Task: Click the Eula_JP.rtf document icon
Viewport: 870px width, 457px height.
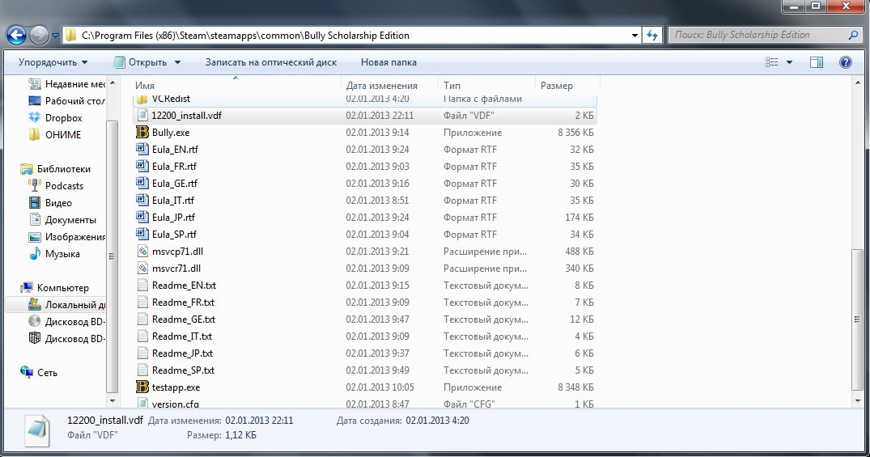Action: tap(142, 218)
